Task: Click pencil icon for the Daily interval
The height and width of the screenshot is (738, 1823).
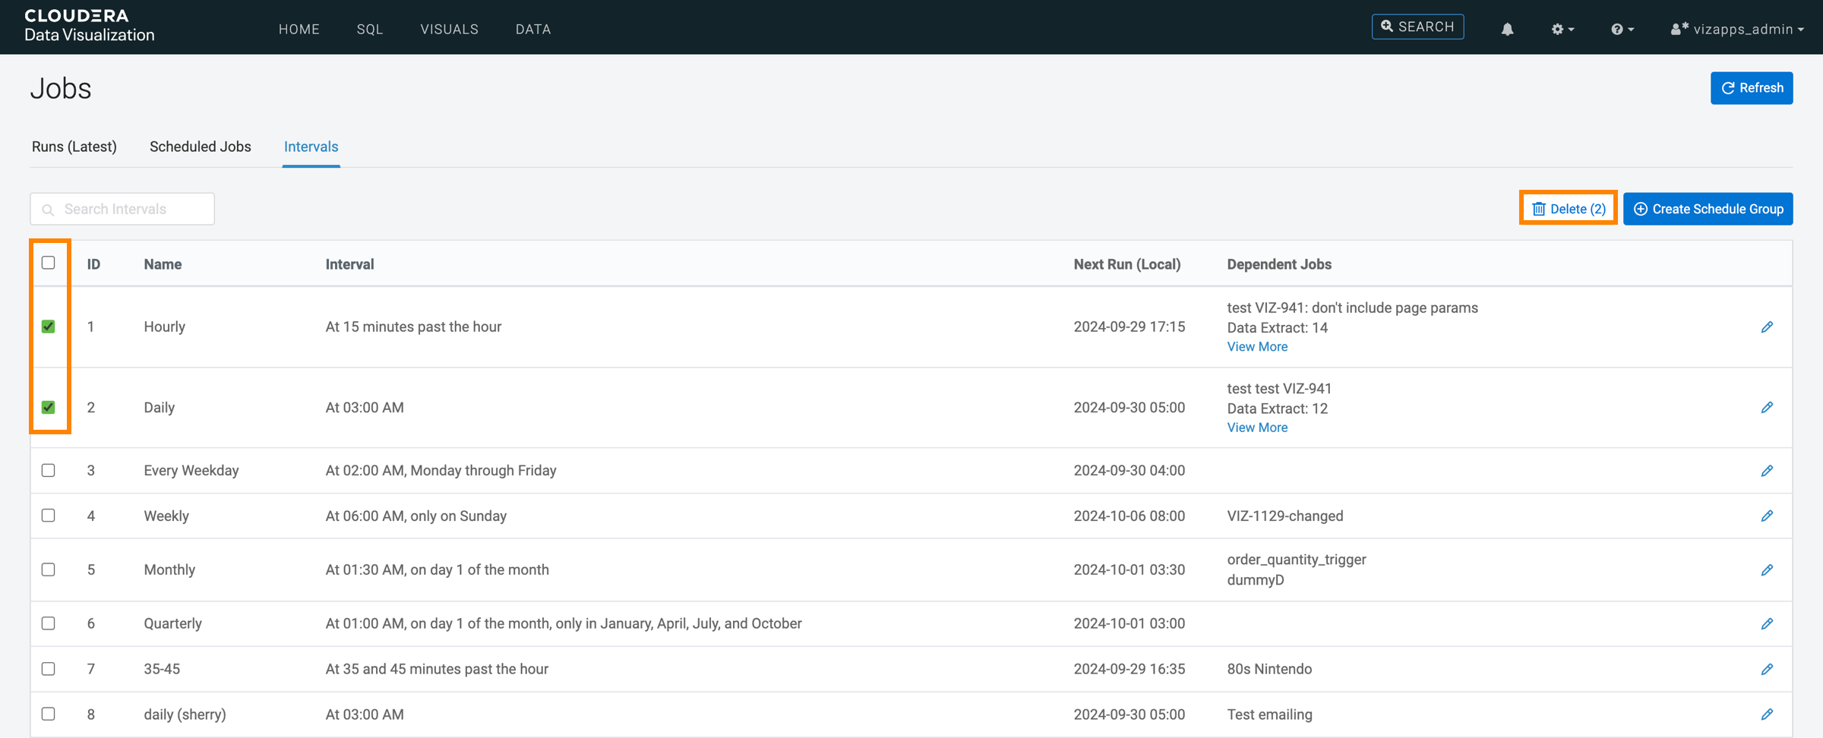Action: (1767, 408)
